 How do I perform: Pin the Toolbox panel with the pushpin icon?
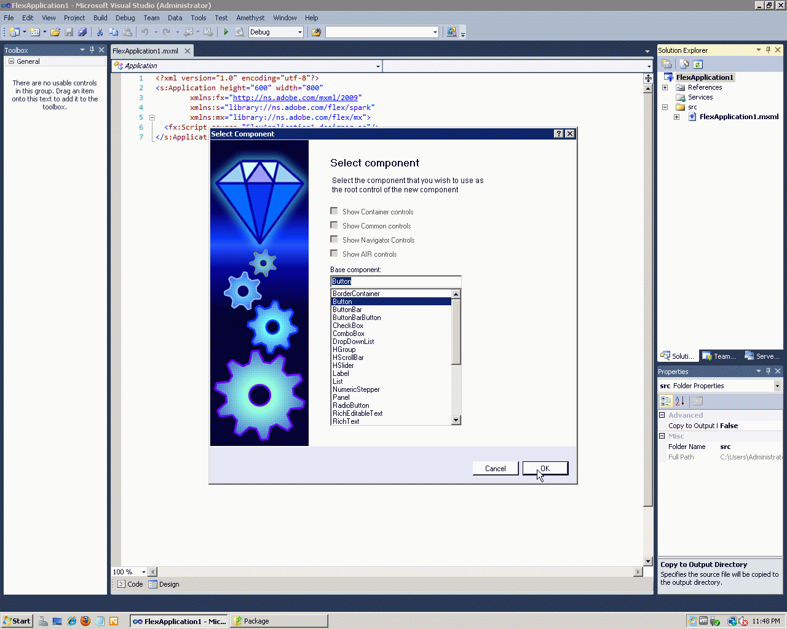tap(92, 50)
